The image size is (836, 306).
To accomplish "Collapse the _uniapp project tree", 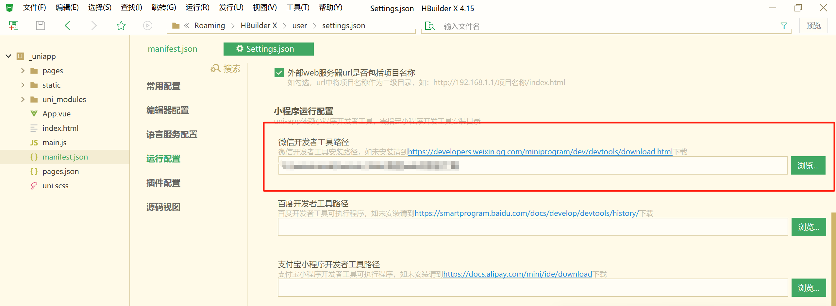I will tap(8, 56).
